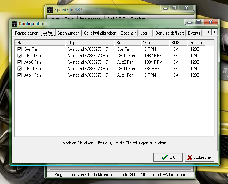Screen dimensions: 228x184
Task: Switch to the Events tab
Action: point(194,33)
